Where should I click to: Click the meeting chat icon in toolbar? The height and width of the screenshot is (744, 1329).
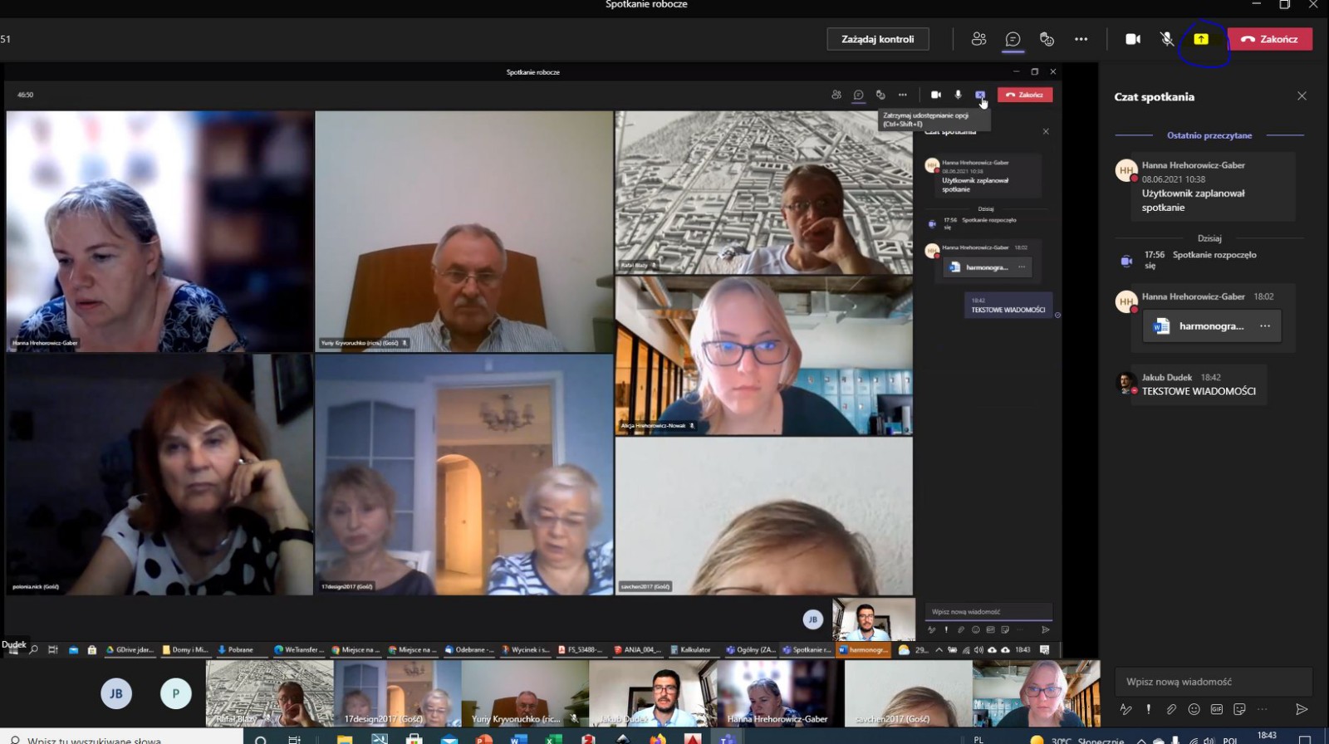click(1013, 39)
